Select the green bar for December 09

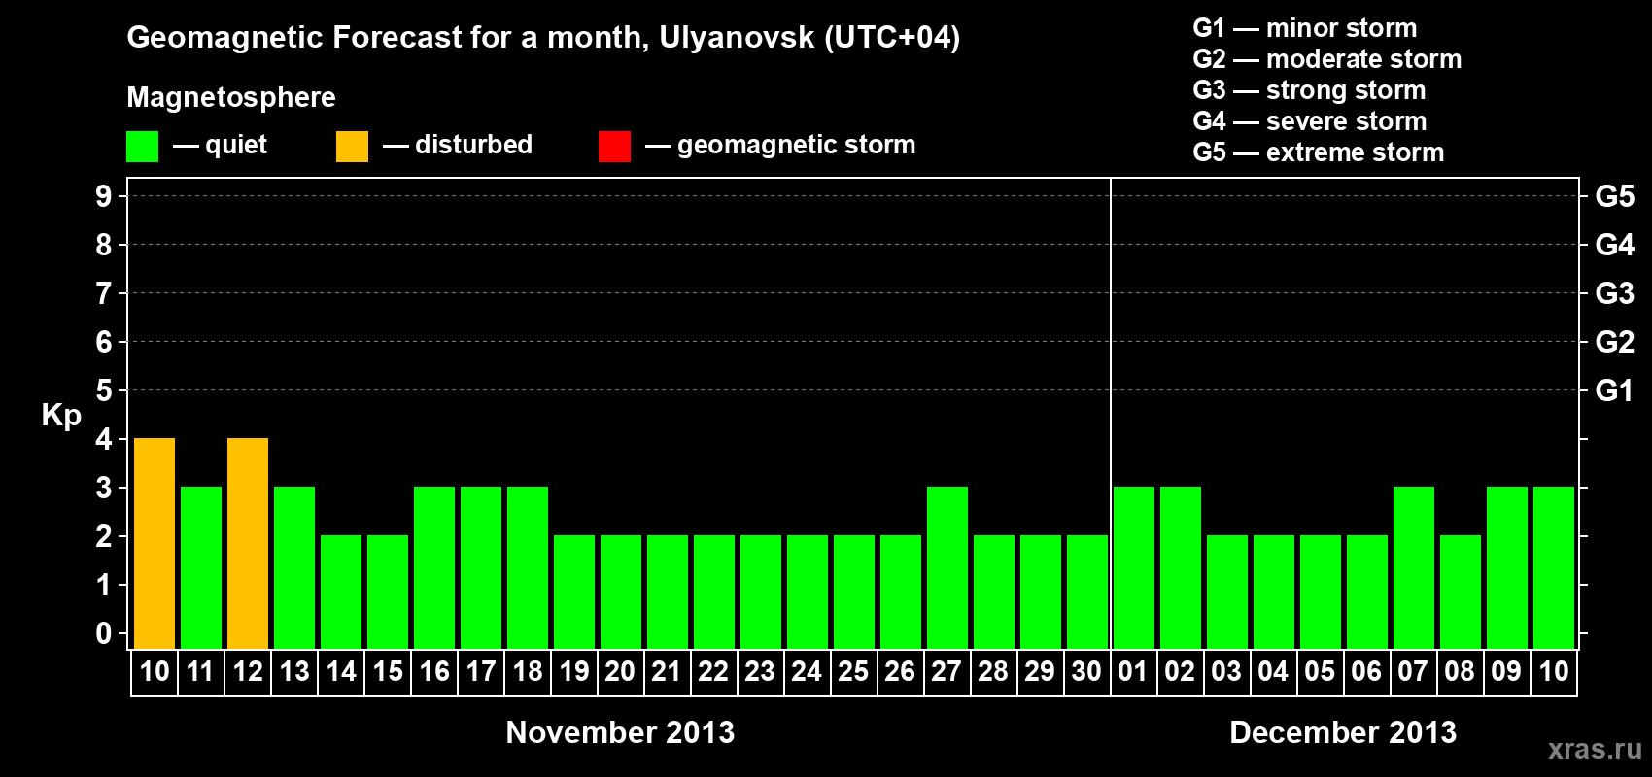(1507, 567)
